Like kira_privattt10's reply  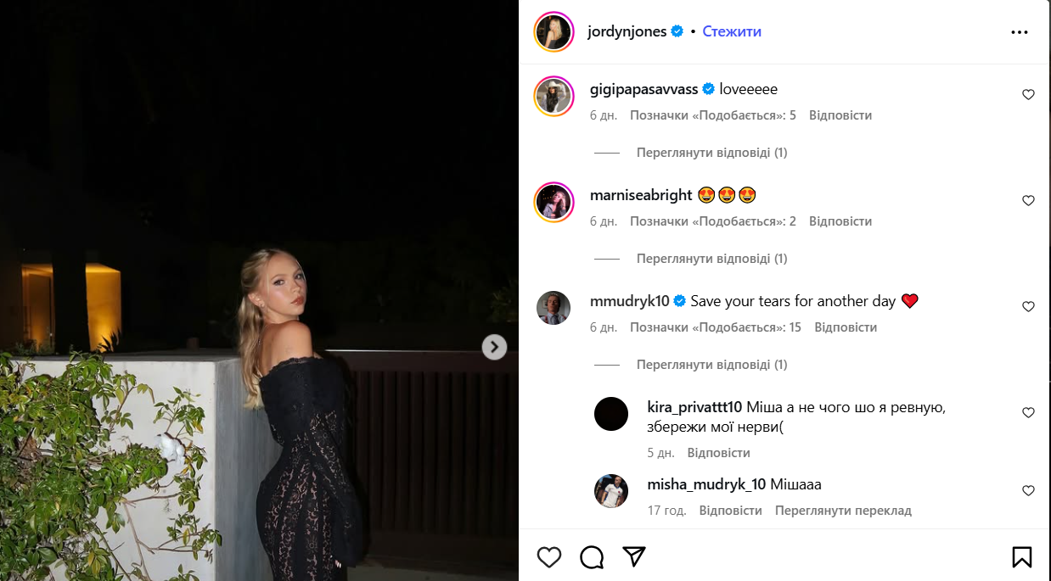point(1028,413)
